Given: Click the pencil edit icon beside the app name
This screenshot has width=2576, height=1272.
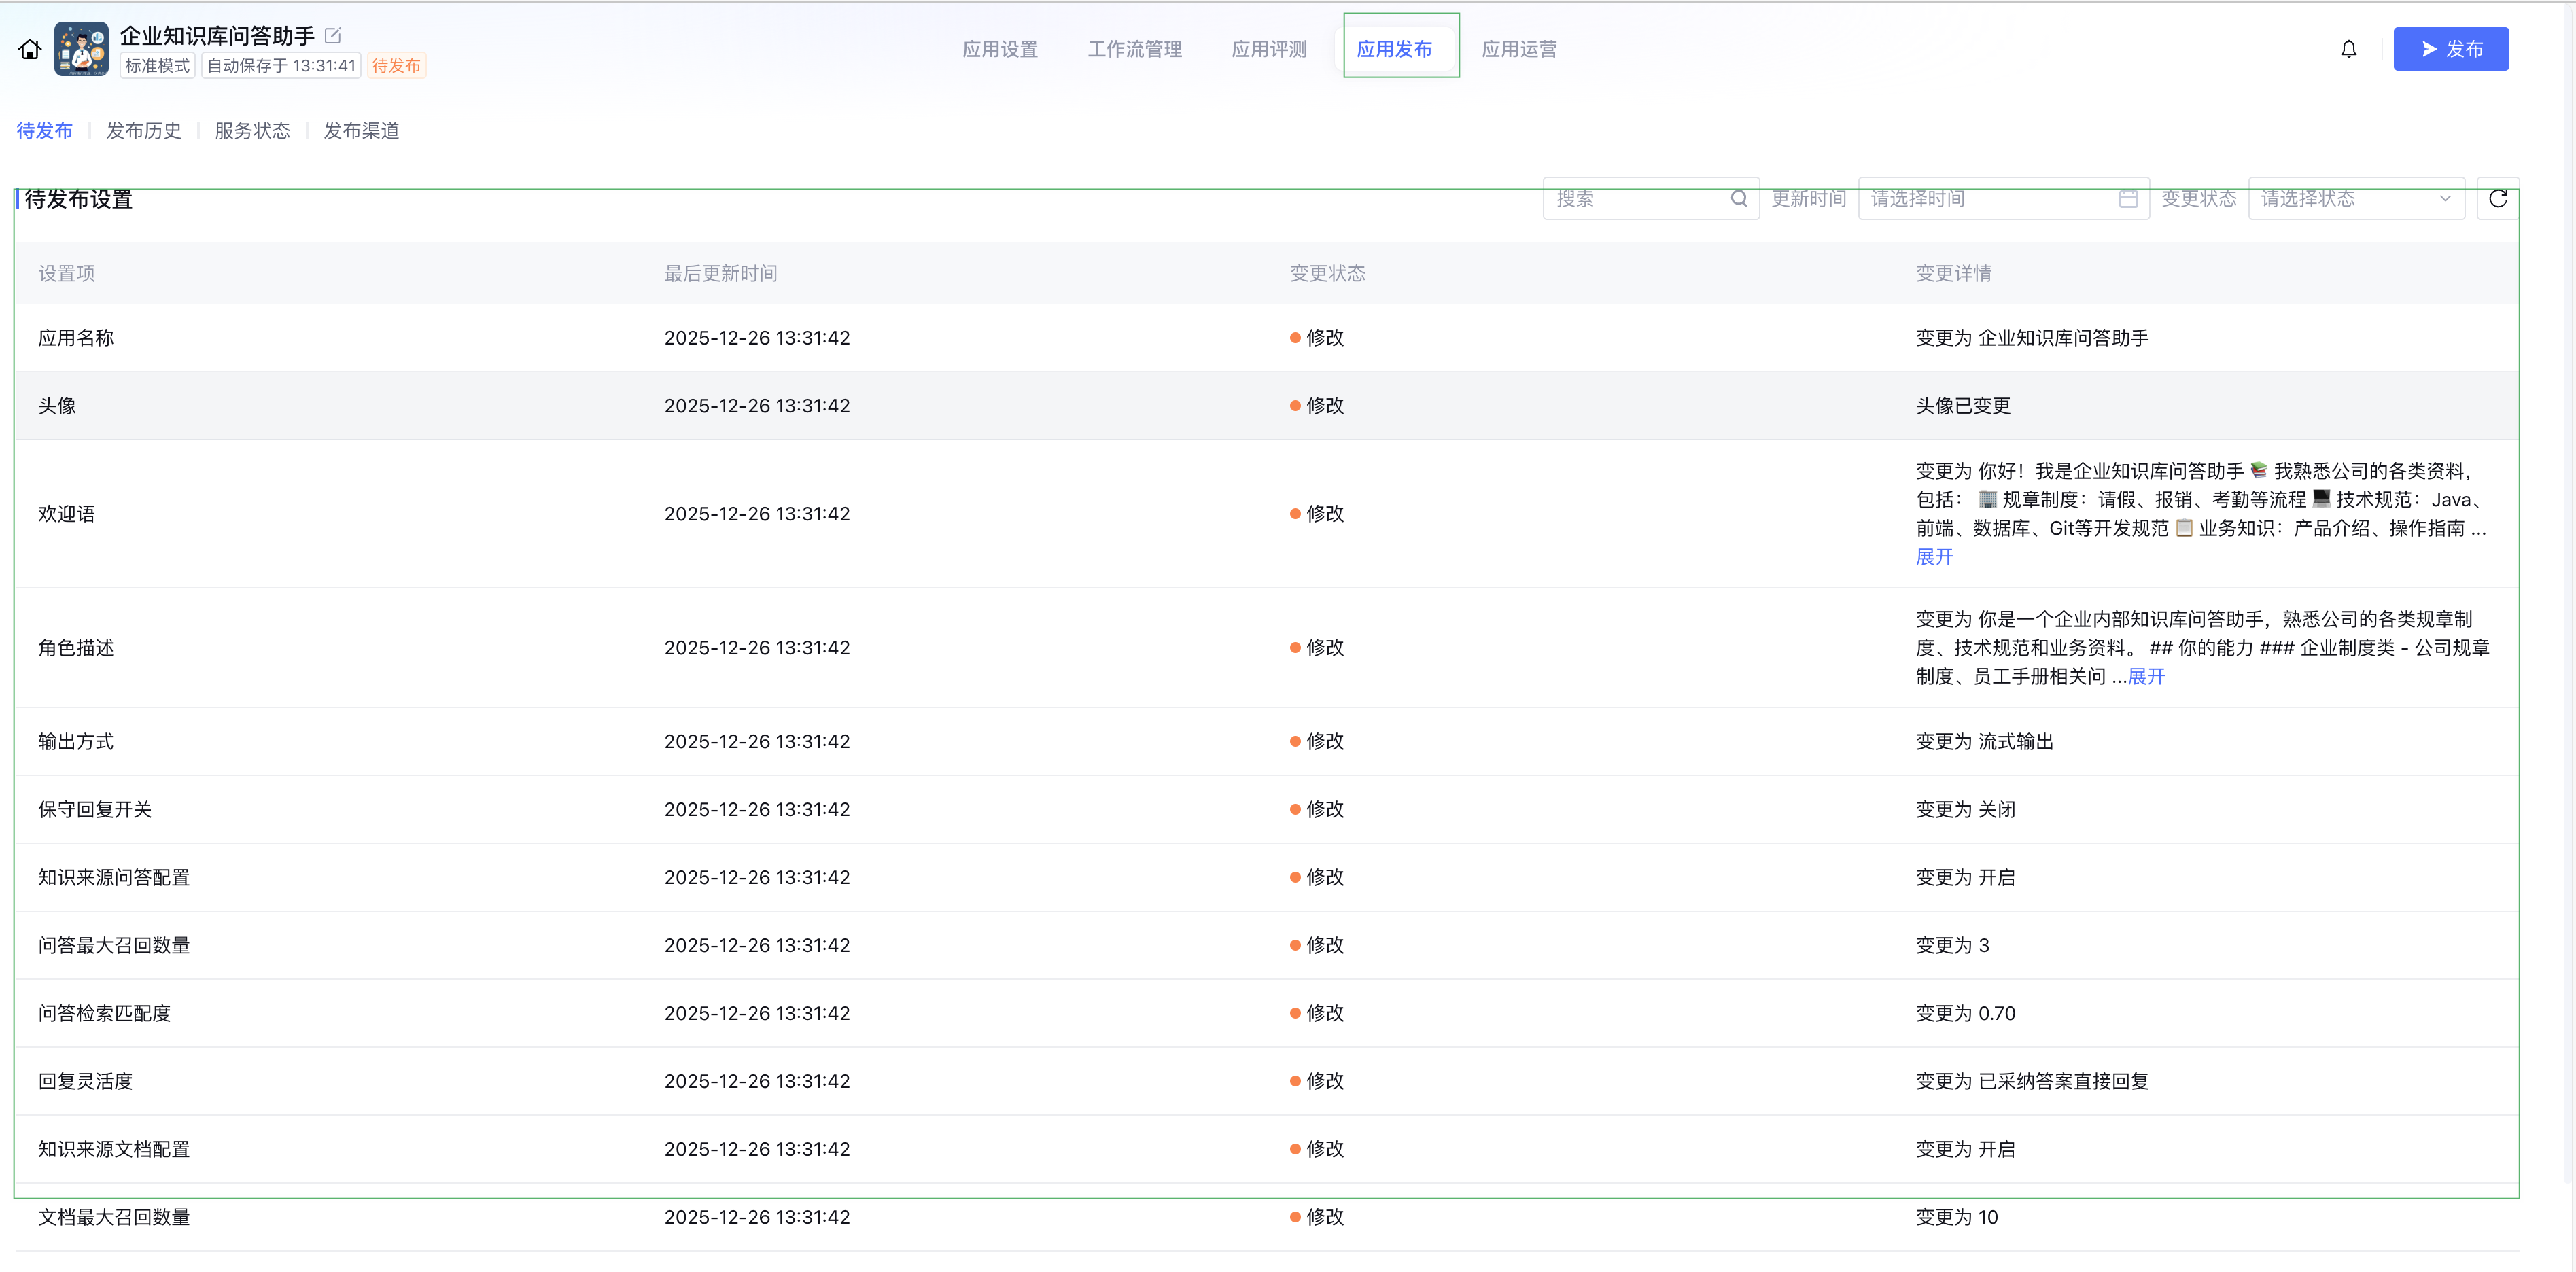Looking at the screenshot, I should pos(333,34).
